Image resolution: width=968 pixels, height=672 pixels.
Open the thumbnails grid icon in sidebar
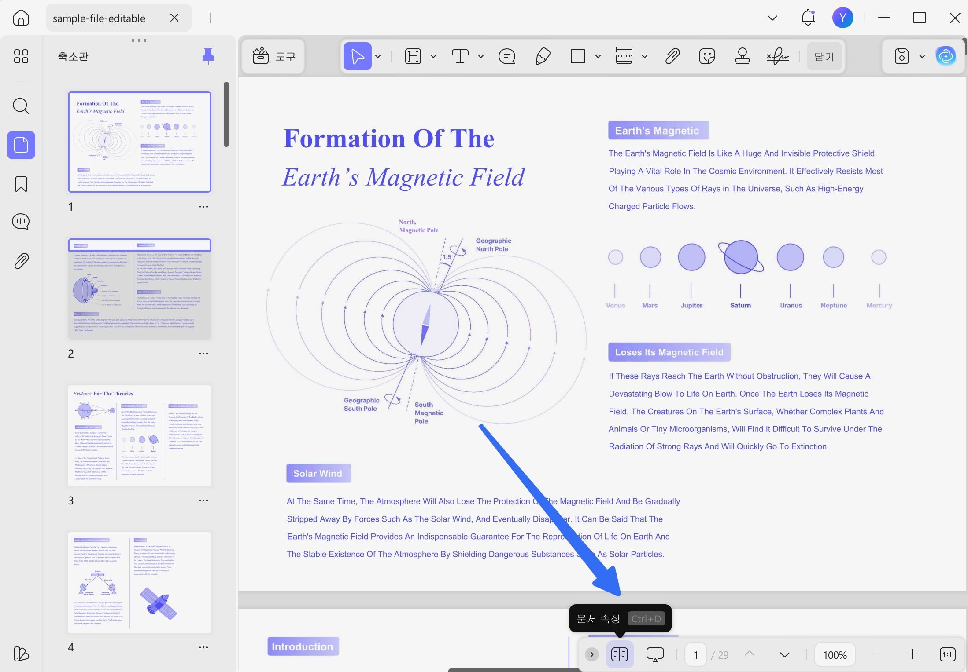coord(21,56)
